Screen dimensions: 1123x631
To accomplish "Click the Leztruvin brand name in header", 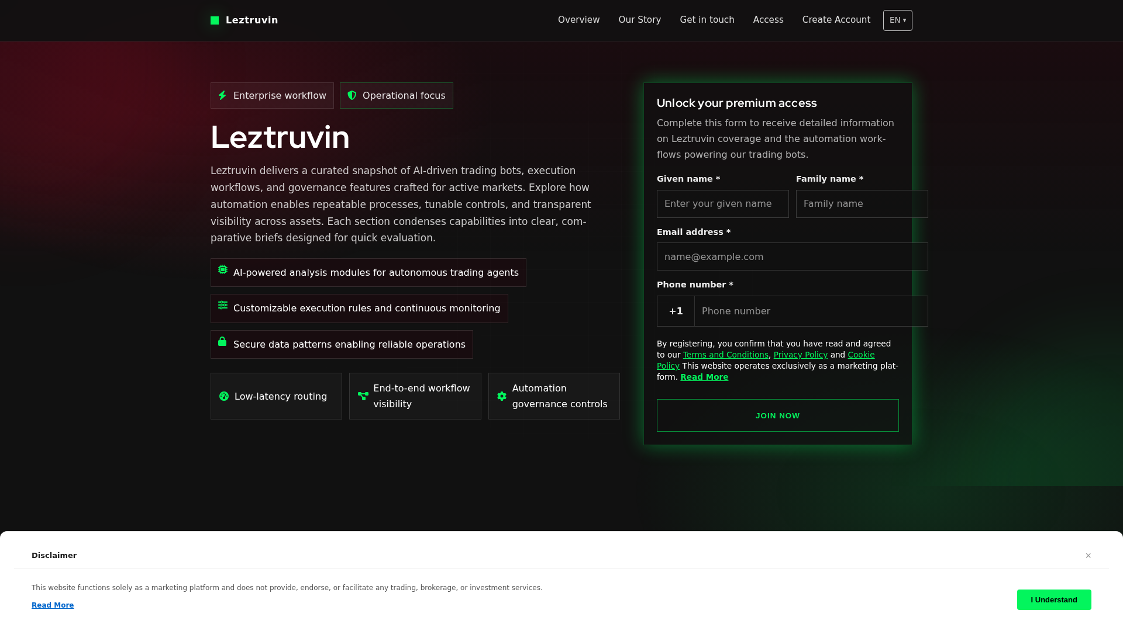I will click(x=252, y=20).
